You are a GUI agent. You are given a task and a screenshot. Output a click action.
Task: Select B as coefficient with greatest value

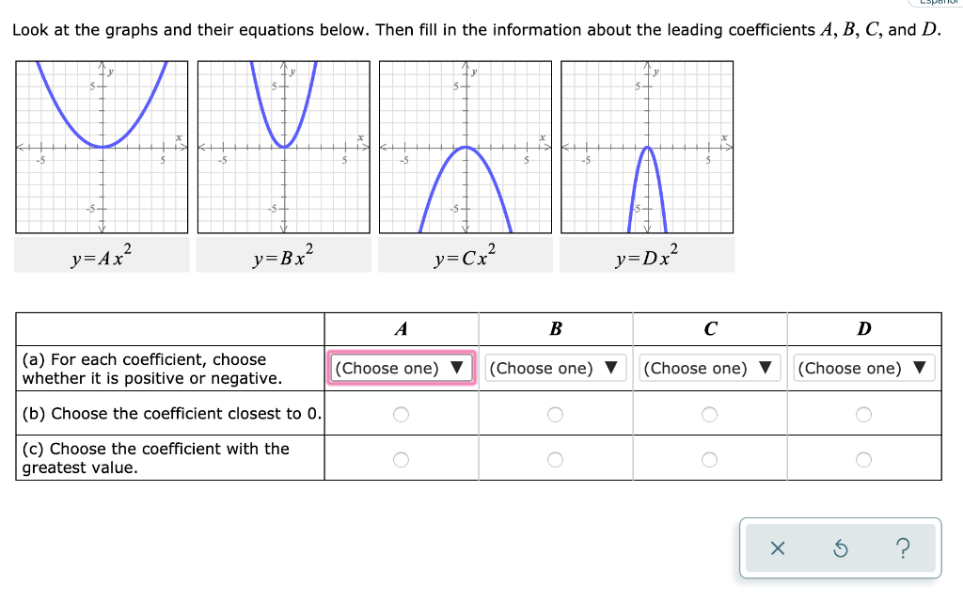(x=555, y=459)
